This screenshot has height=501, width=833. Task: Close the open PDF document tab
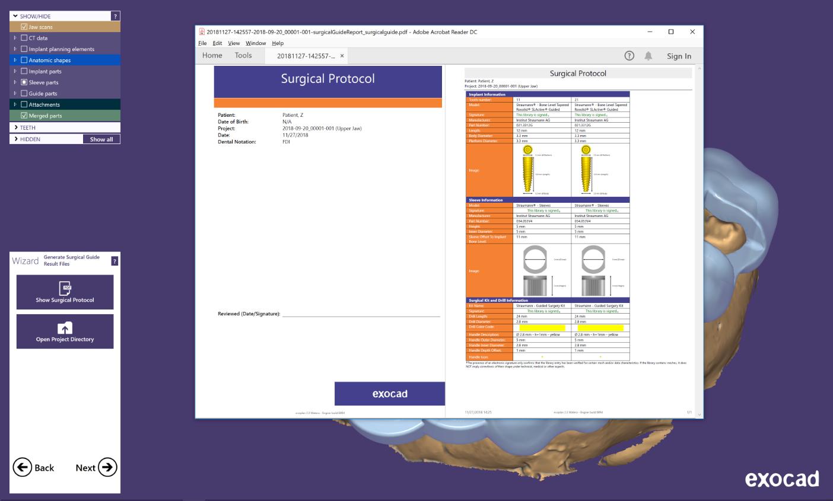pos(342,56)
